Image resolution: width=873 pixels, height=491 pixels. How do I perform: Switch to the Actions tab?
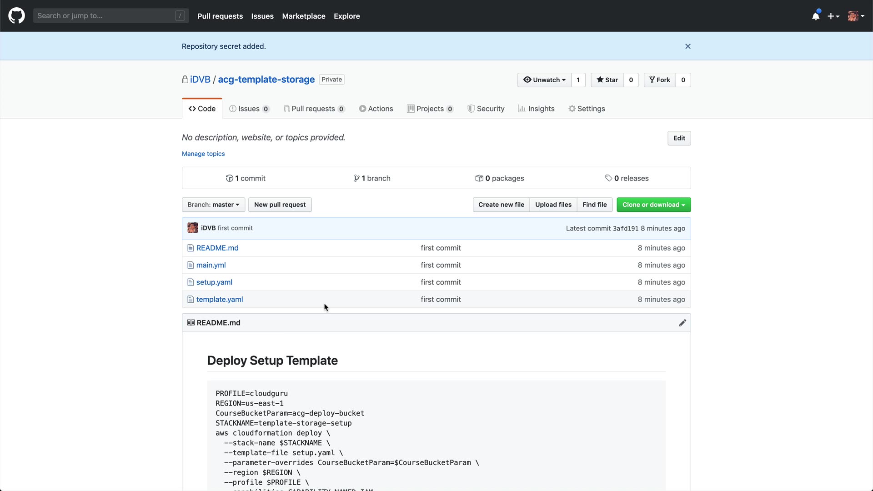(376, 109)
